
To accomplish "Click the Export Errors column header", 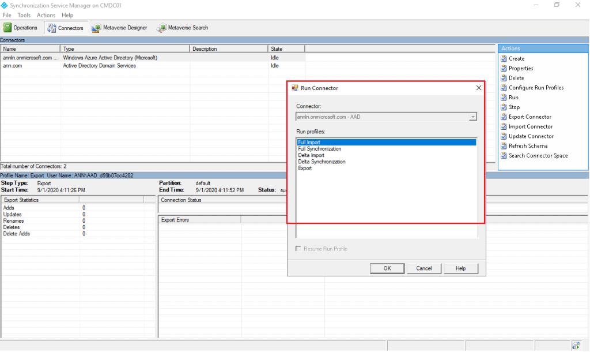I will 200,220.
